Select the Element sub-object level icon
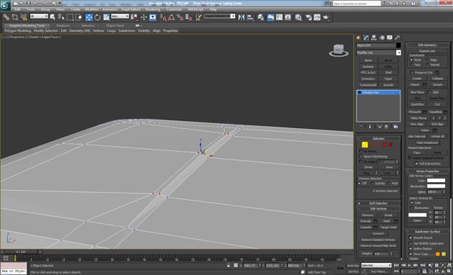 tap(390, 145)
